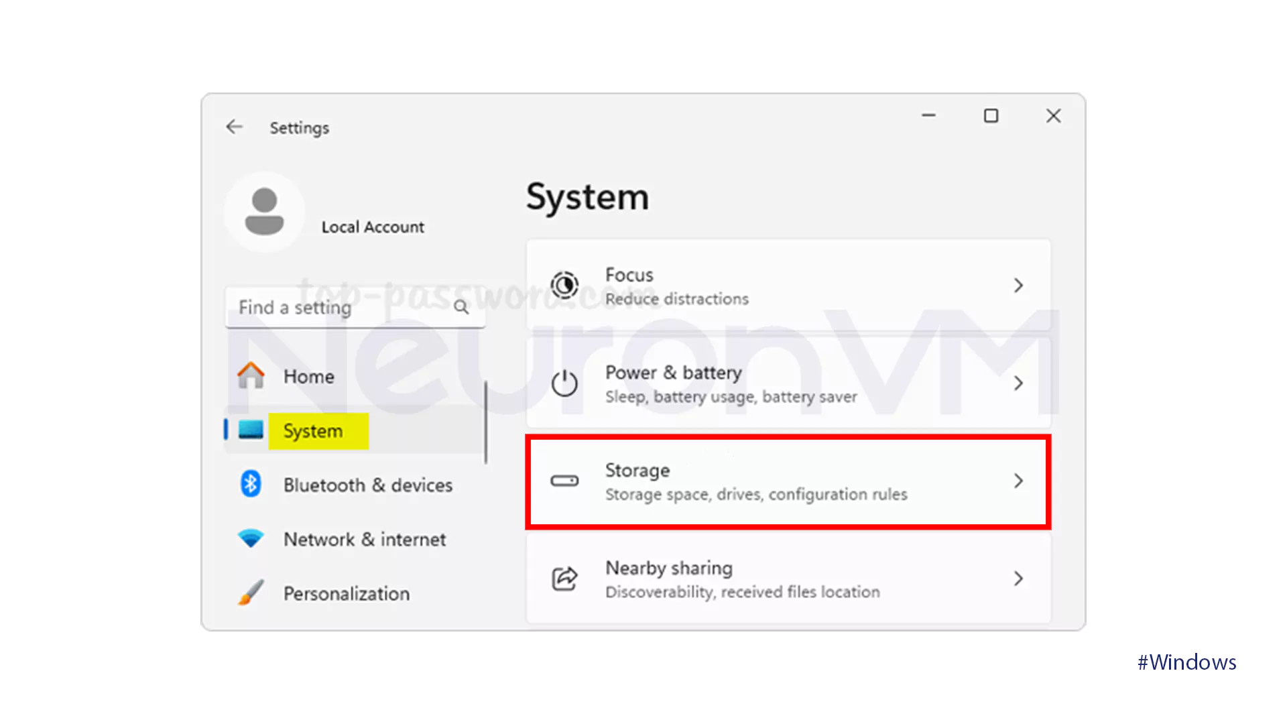Expand Power & battery chevron

(1018, 383)
